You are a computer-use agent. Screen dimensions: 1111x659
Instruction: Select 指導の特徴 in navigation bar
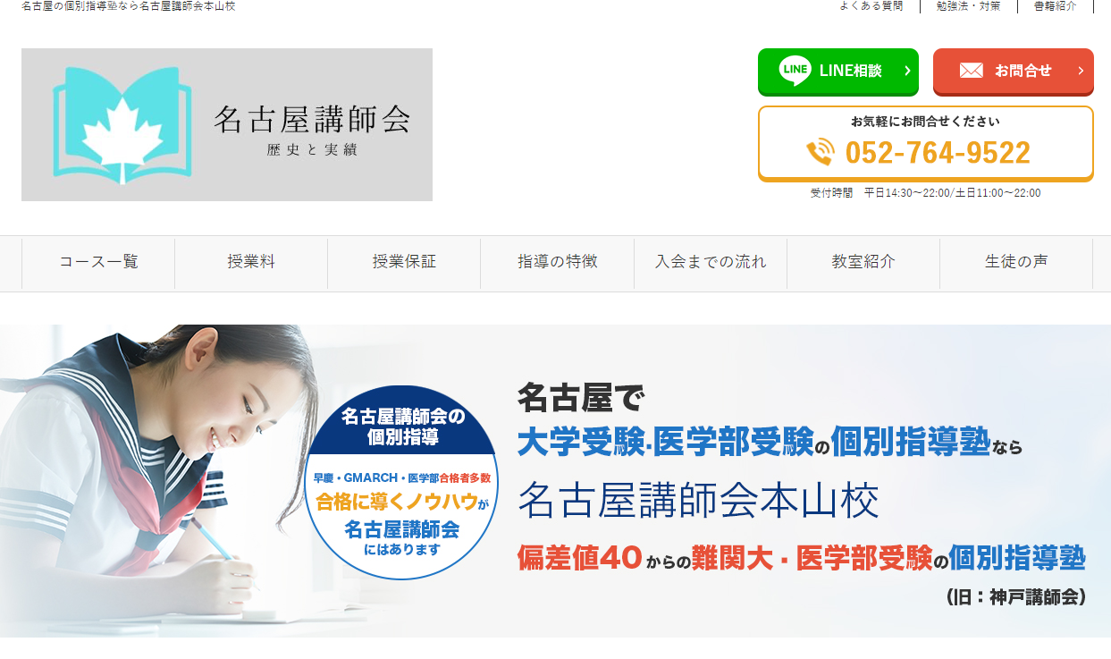click(x=557, y=263)
